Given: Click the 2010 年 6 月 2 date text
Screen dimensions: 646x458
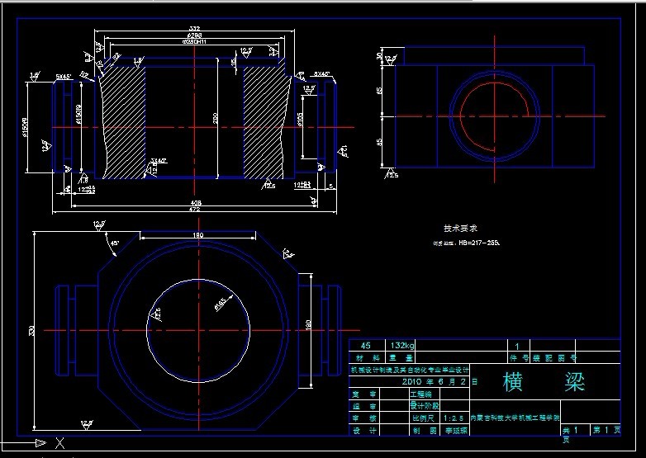Looking at the screenshot, I should (x=434, y=382).
